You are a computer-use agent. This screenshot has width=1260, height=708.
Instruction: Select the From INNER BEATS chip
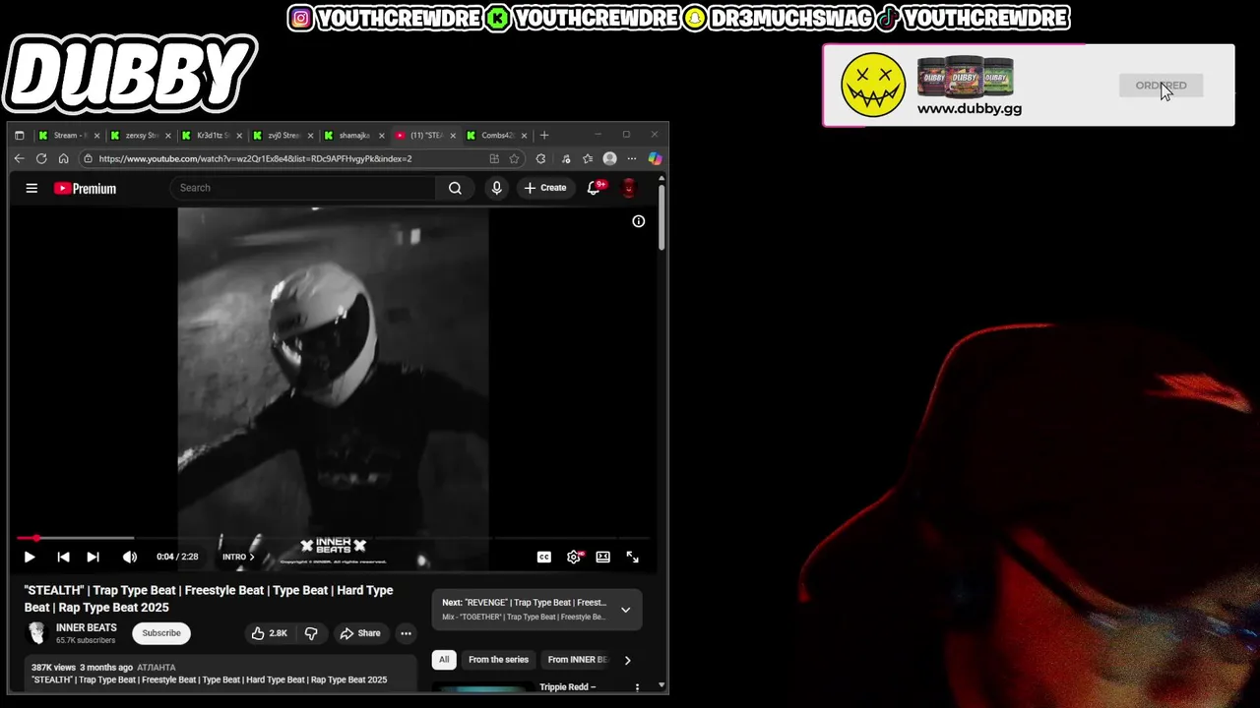(x=577, y=660)
